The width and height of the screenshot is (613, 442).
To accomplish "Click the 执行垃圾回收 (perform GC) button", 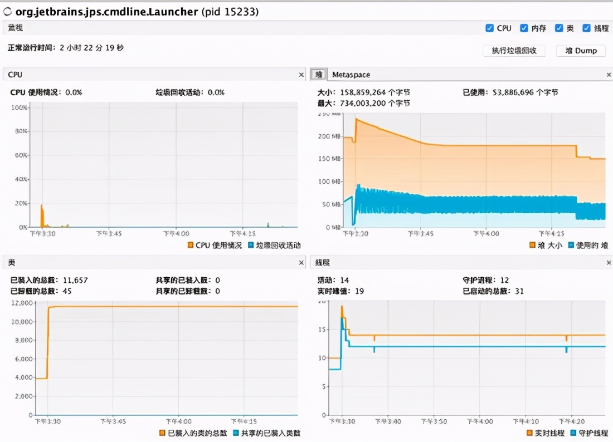I will [514, 51].
